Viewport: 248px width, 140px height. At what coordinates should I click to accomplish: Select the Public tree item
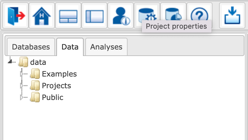(x=53, y=97)
